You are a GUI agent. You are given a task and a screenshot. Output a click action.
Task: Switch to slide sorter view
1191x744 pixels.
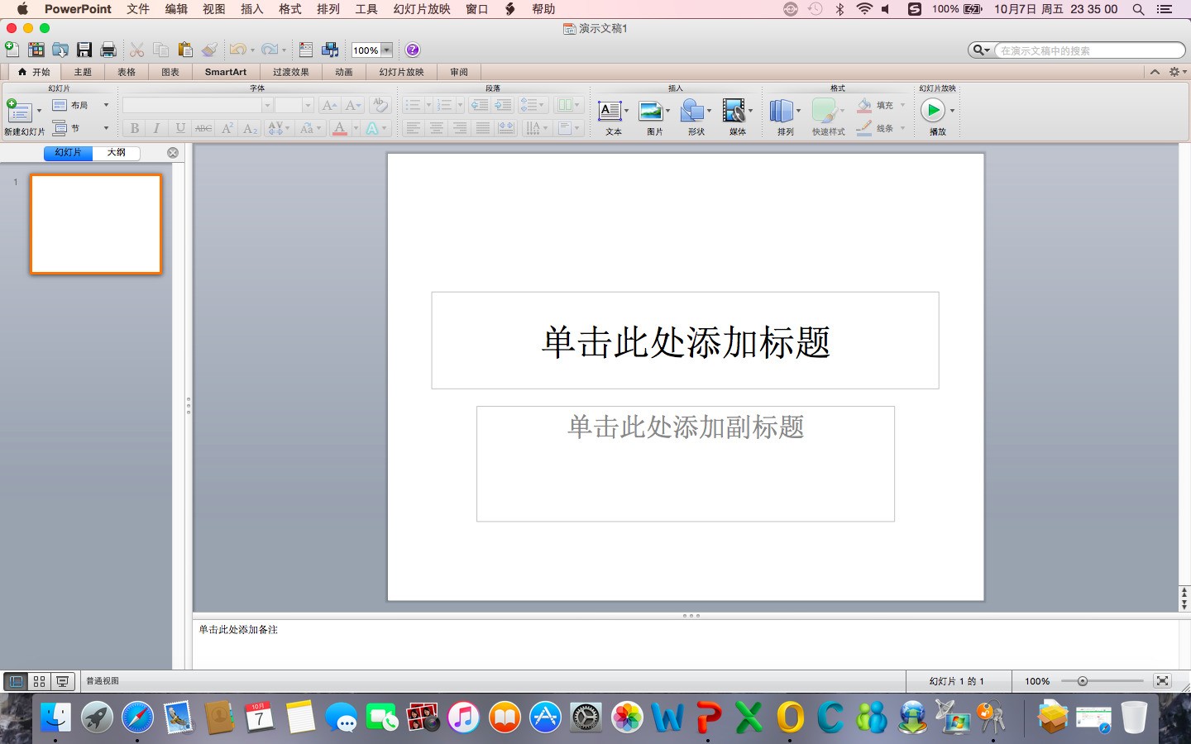(39, 681)
